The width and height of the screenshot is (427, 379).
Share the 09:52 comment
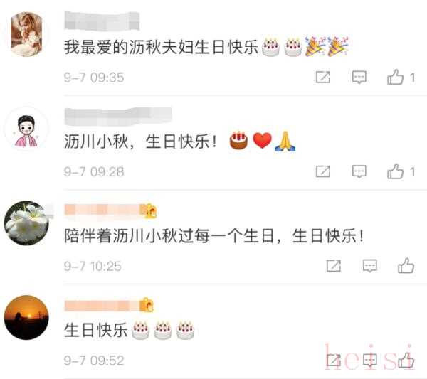[x=334, y=361]
